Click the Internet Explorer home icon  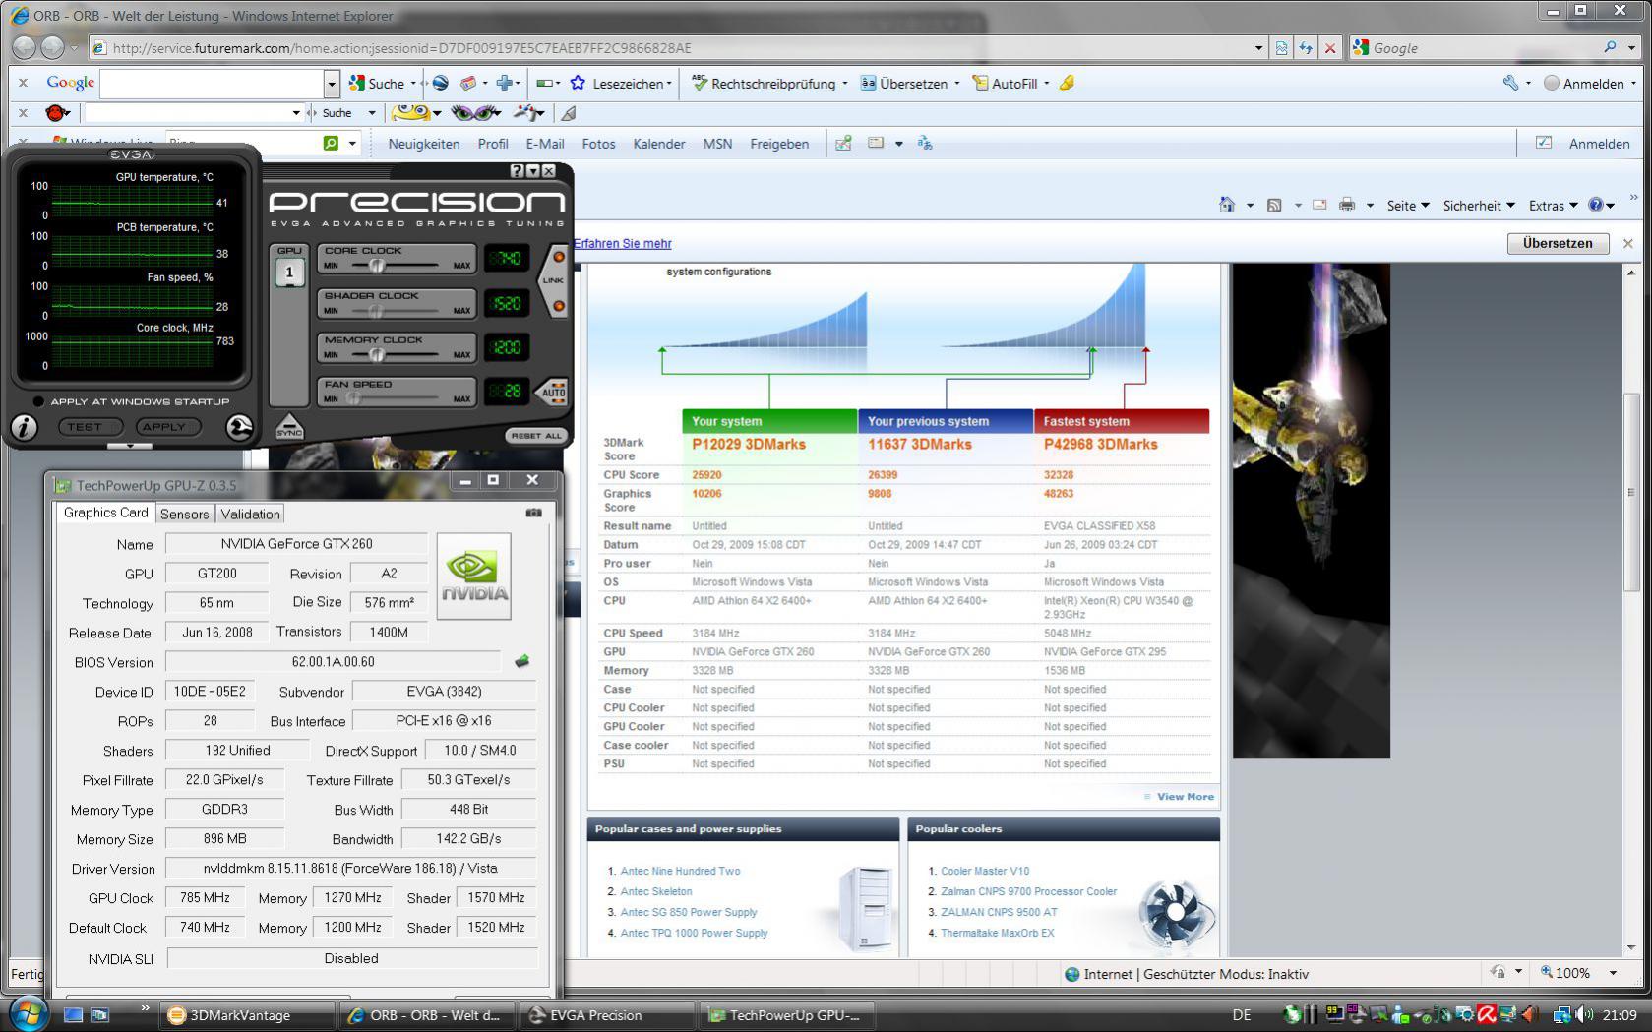point(1227,205)
